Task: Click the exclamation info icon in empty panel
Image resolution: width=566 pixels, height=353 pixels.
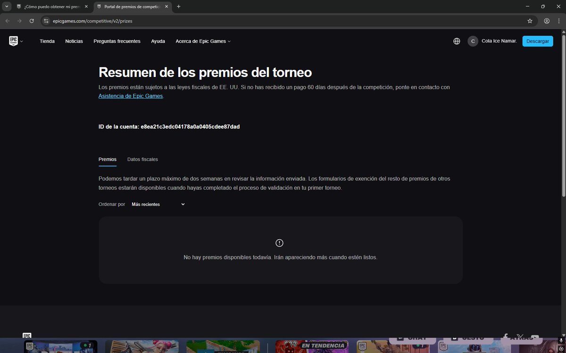Action: [279, 243]
